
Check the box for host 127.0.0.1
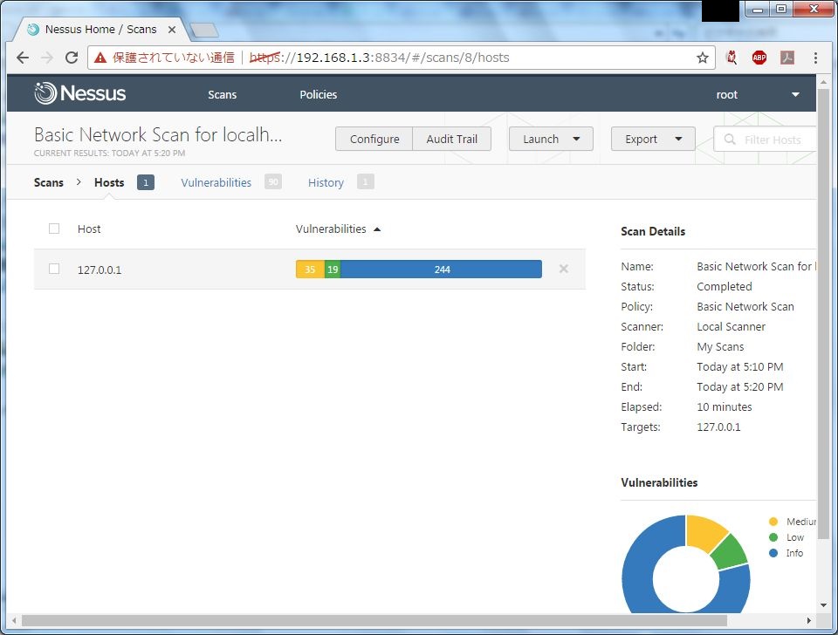54,269
